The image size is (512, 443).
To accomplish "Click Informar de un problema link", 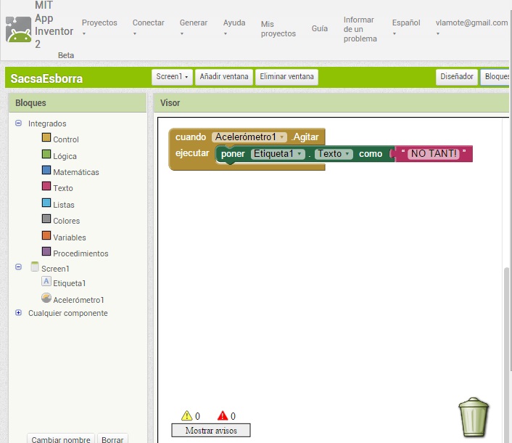I will click(360, 29).
